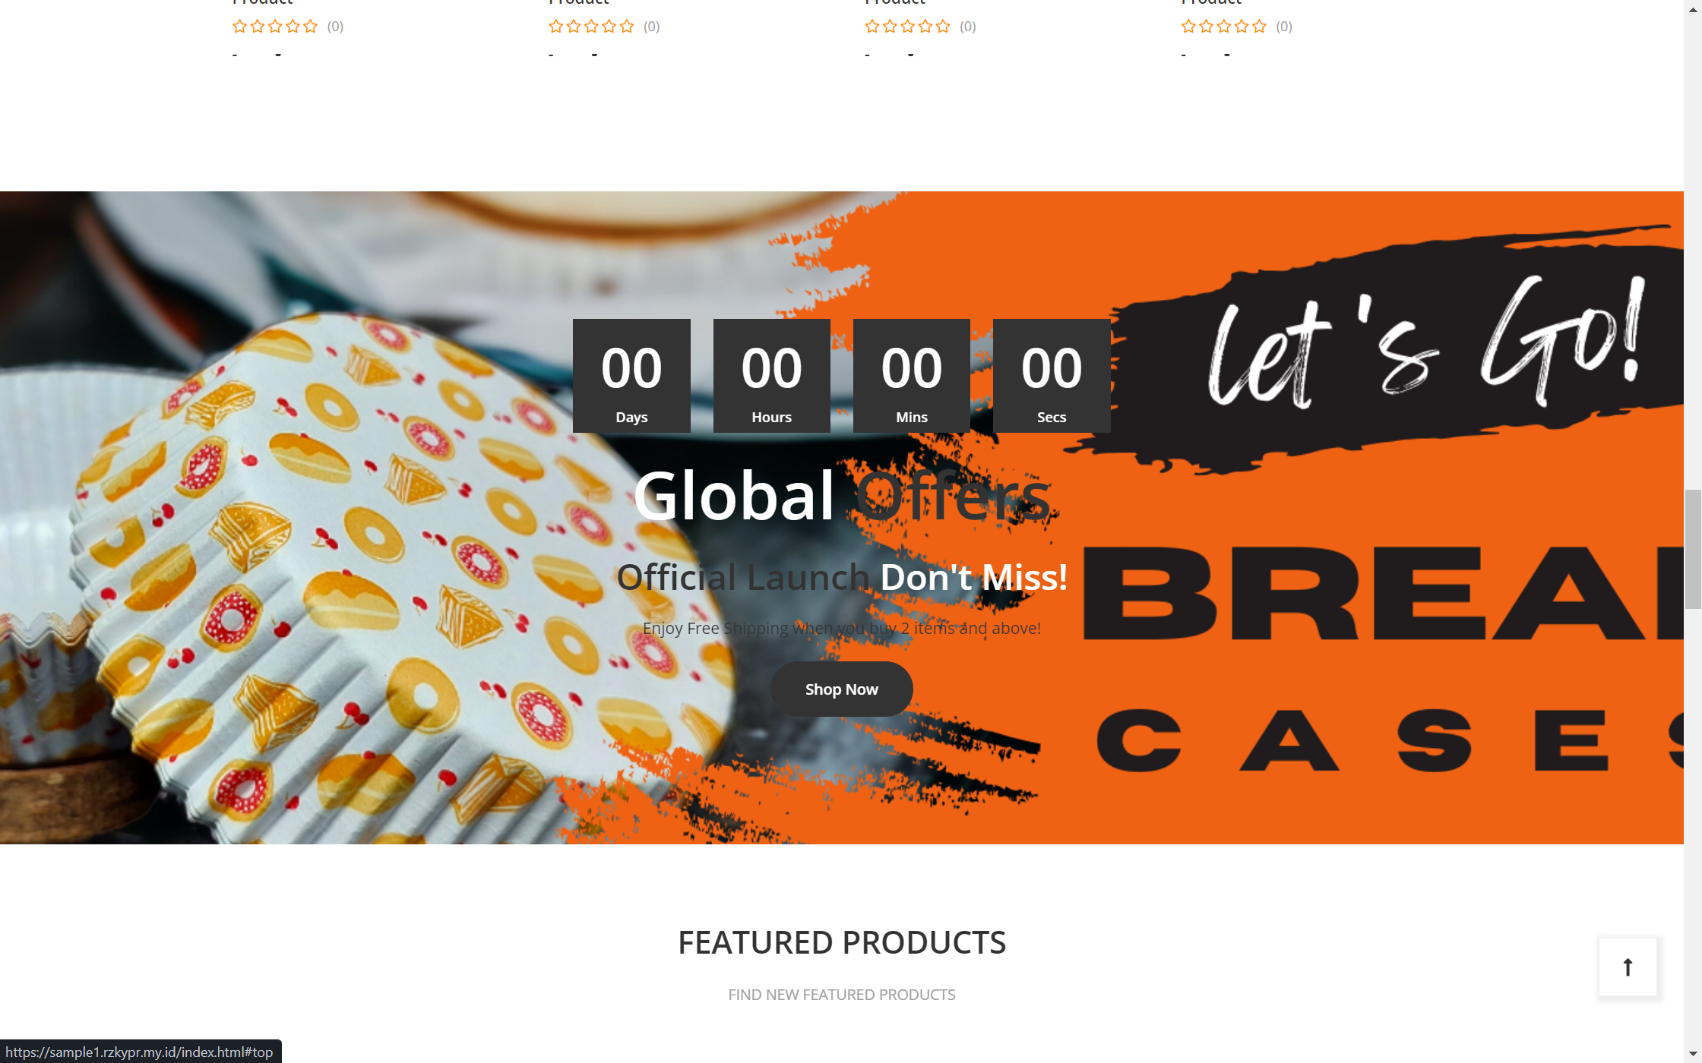Screen dimensions: 1702x1063
Task: Open first product's (0) review count
Action: pyautogui.click(x=335, y=27)
